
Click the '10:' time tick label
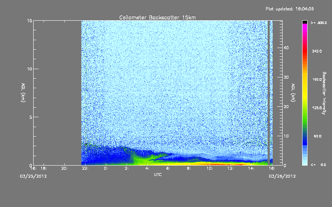[210, 168]
